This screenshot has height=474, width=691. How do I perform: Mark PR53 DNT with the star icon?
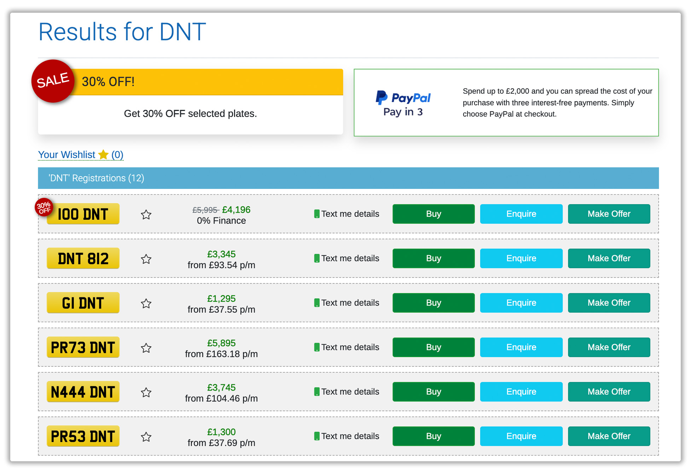point(146,437)
